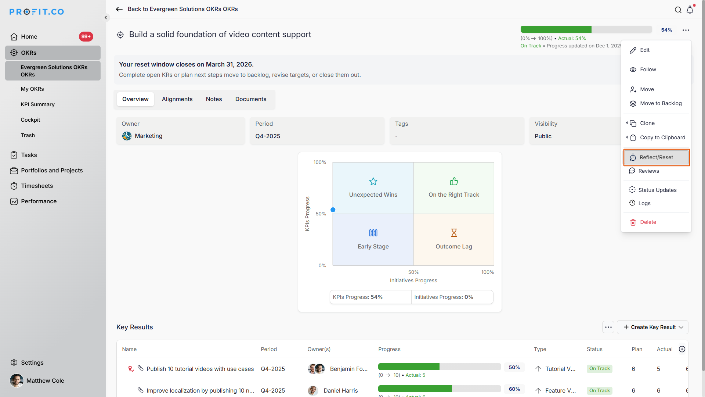Click the search magnifier icon
The image size is (705, 397).
point(678,10)
